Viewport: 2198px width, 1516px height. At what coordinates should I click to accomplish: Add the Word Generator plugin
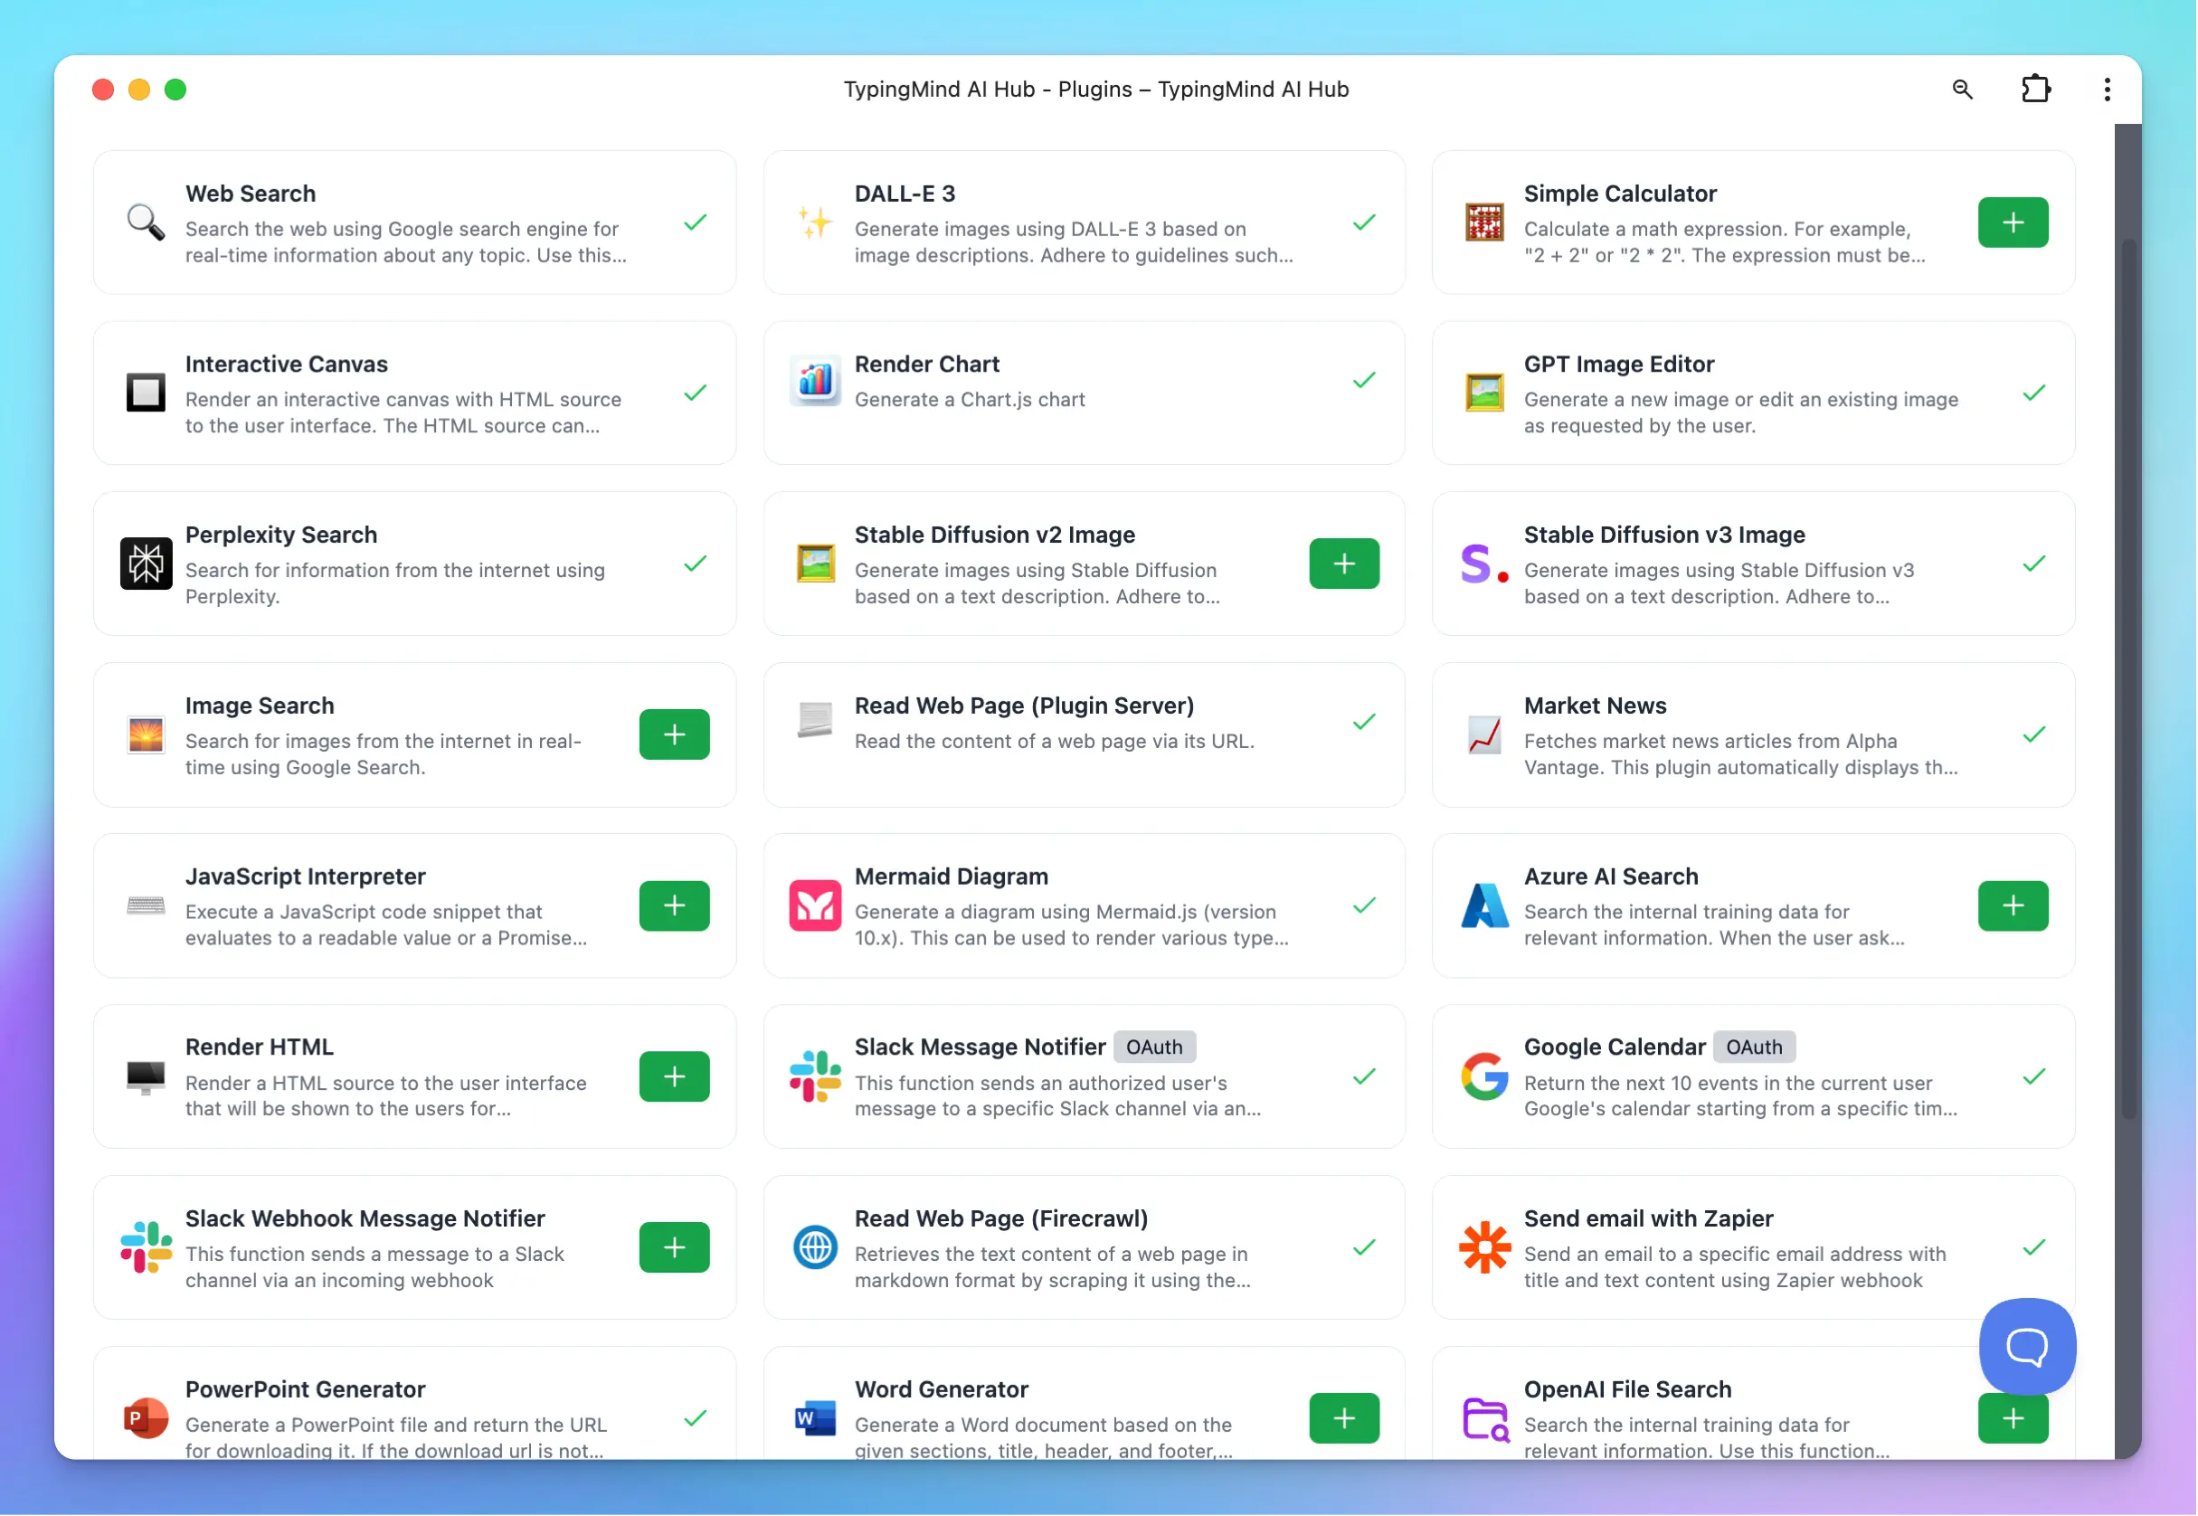tap(1344, 1419)
